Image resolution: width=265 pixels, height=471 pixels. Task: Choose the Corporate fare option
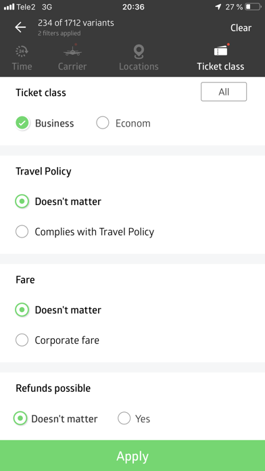coord(22,340)
